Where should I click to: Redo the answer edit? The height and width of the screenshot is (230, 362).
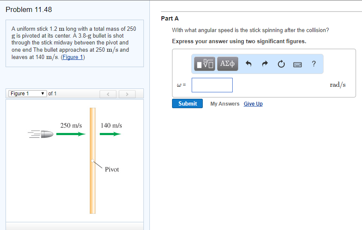coord(265,64)
